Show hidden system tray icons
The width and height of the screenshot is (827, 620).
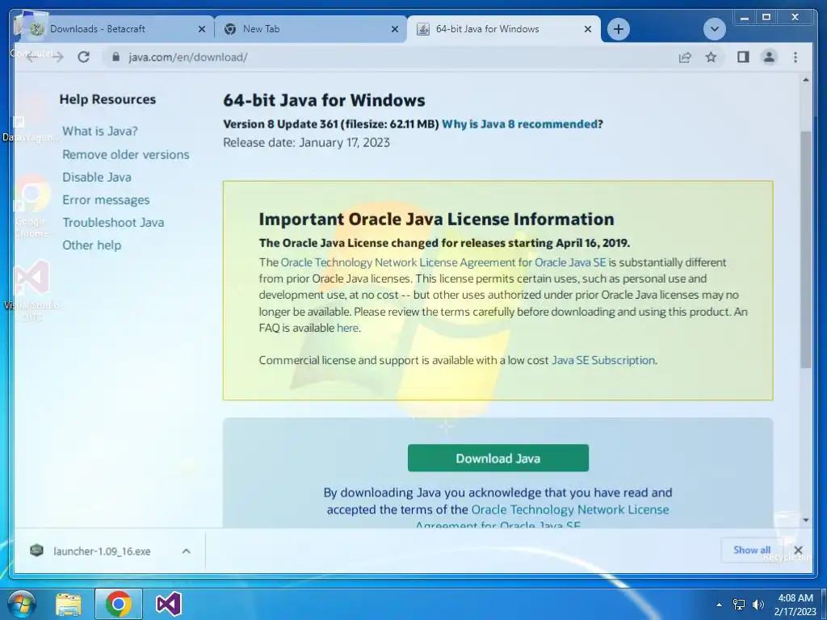[719, 605]
